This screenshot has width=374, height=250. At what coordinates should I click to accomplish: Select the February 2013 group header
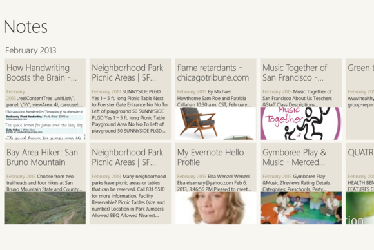point(31,50)
